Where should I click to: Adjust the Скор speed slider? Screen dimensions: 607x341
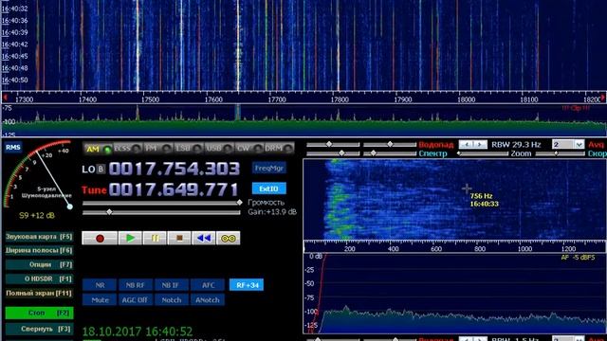coord(561,153)
